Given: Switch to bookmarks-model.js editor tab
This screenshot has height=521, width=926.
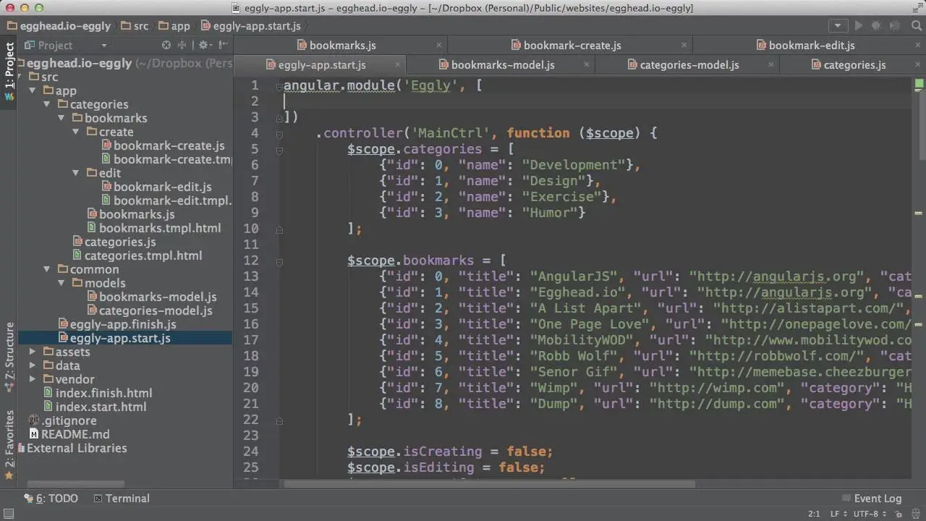Looking at the screenshot, I should (502, 64).
